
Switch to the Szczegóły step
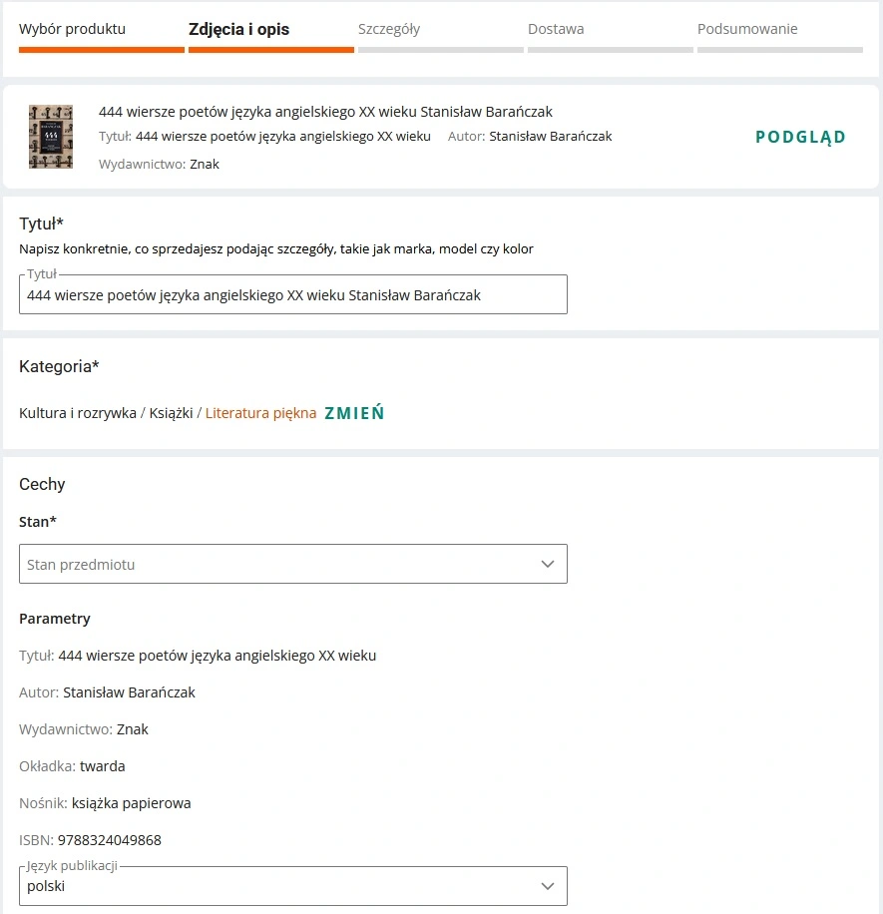389,29
